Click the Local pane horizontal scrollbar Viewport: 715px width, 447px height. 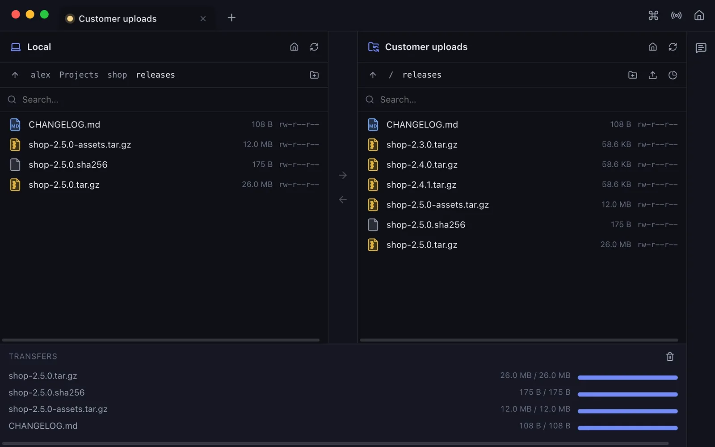click(161, 340)
